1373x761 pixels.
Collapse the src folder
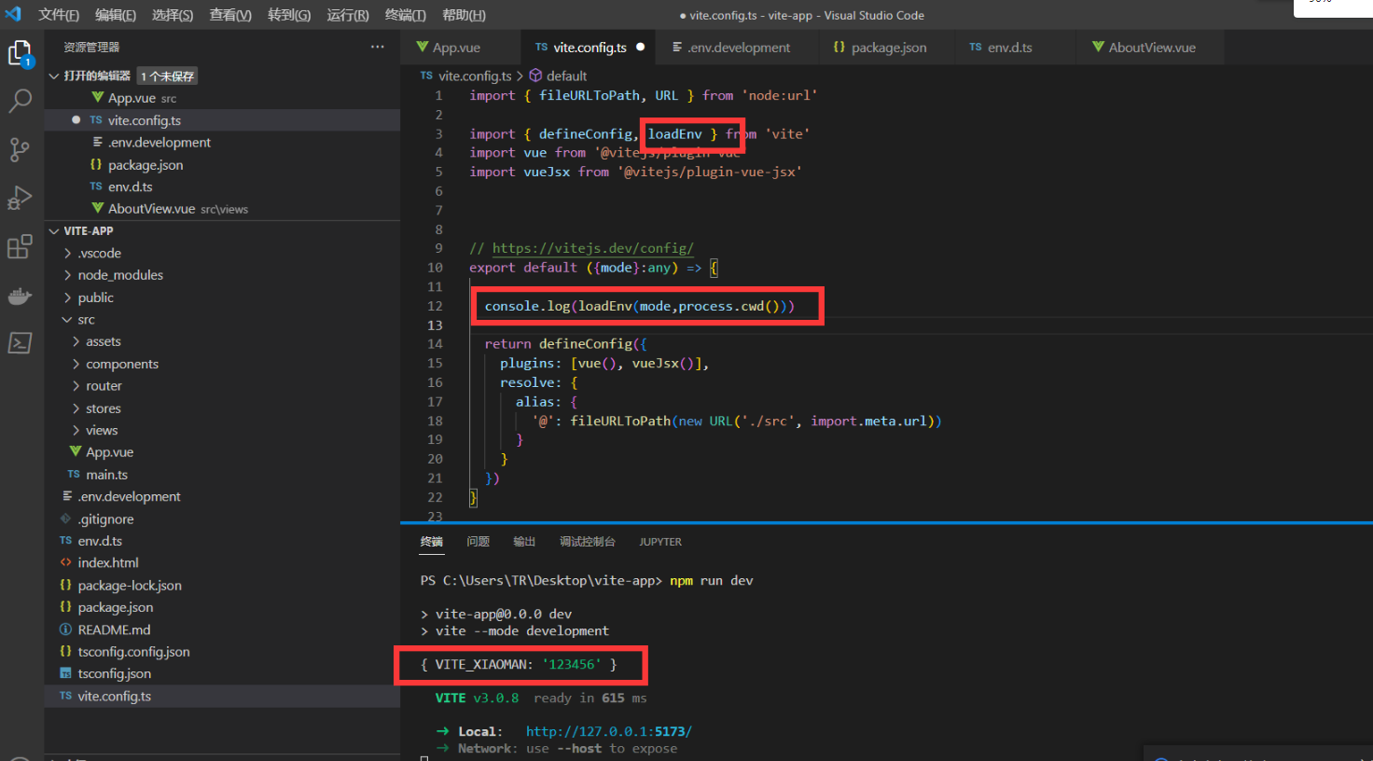[85, 320]
